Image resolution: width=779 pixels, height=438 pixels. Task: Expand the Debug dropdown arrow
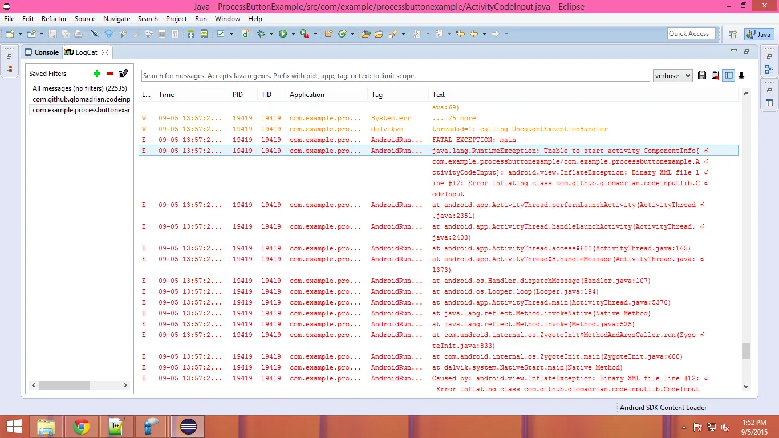(271, 34)
